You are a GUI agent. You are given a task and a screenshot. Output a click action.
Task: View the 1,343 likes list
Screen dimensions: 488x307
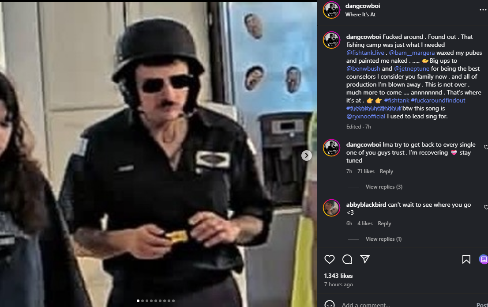click(x=338, y=276)
